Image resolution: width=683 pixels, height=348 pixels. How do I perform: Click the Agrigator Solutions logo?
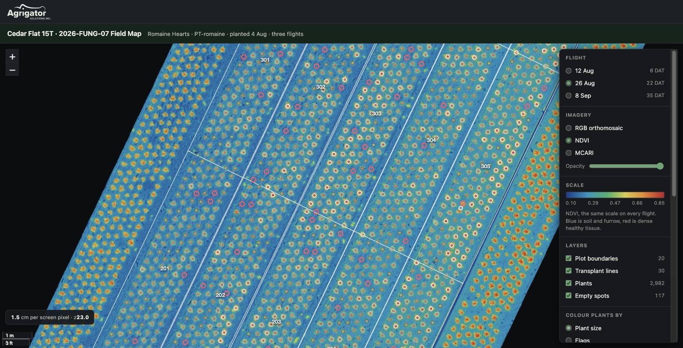click(x=29, y=12)
